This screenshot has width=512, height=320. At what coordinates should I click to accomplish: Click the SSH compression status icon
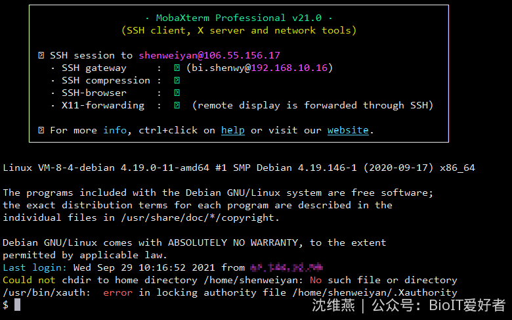click(x=177, y=80)
